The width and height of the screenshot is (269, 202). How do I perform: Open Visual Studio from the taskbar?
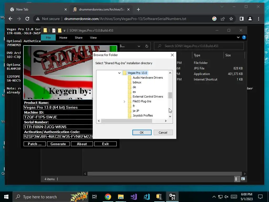coord(134,197)
